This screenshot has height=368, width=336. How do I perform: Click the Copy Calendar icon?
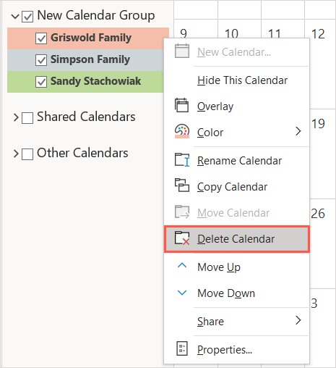pos(182,185)
